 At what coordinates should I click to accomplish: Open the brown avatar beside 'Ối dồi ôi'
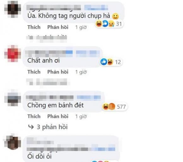(13, 142)
